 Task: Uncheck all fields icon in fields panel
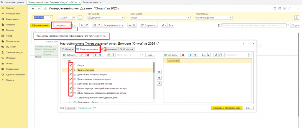pyautogui.click(x=113, y=55)
